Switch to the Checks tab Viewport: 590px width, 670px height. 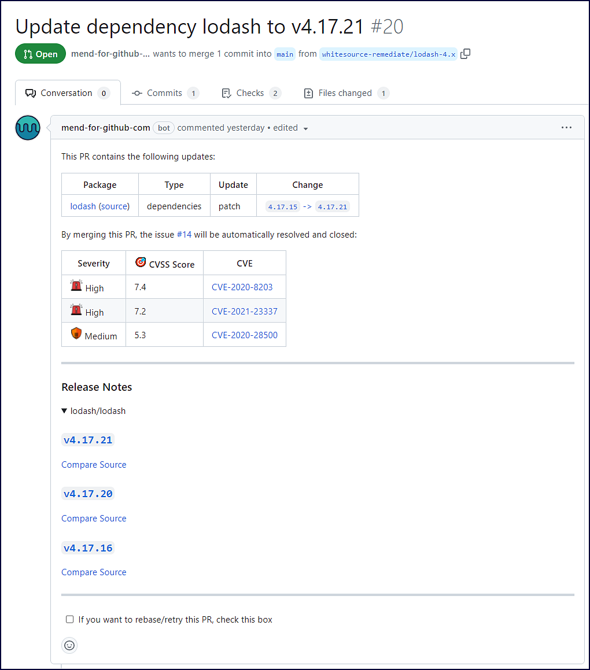pyautogui.click(x=250, y=93)
